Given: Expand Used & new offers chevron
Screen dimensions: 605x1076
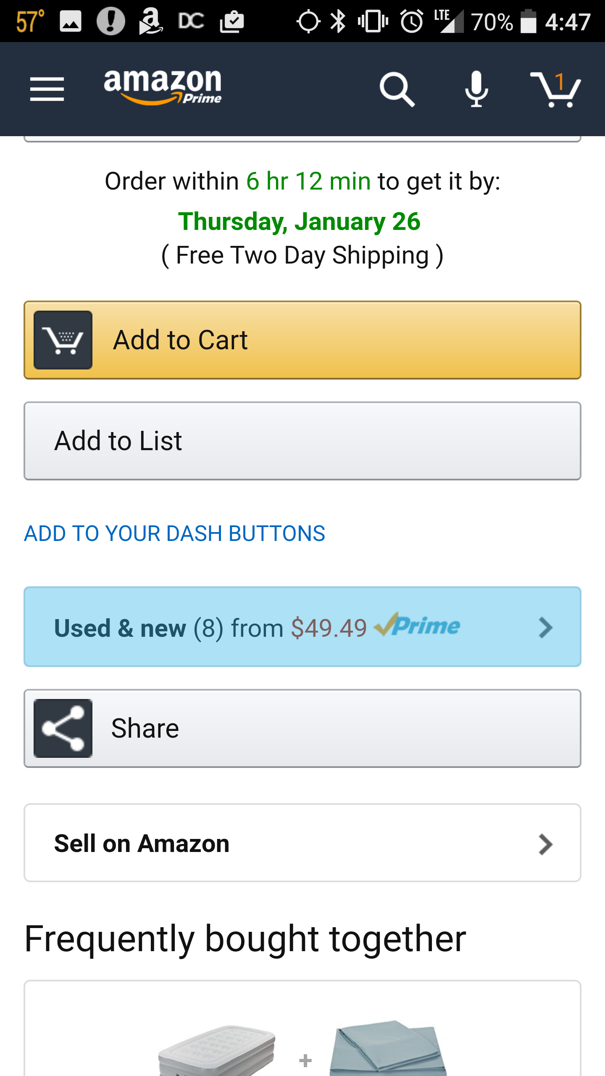Looking at the screenshot, I should coord(545,628).
